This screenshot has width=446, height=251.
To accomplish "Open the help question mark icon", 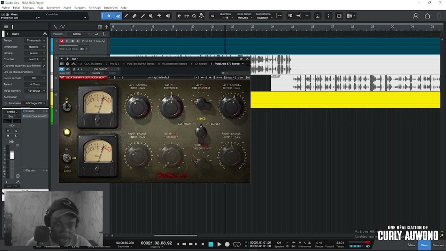I will 328,16.
